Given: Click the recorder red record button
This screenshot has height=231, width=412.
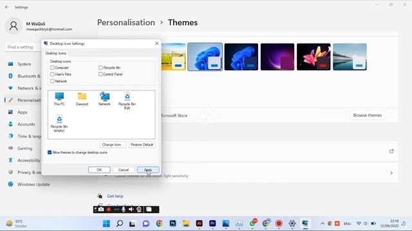Looking at the screenshot, I should point(109,209).
